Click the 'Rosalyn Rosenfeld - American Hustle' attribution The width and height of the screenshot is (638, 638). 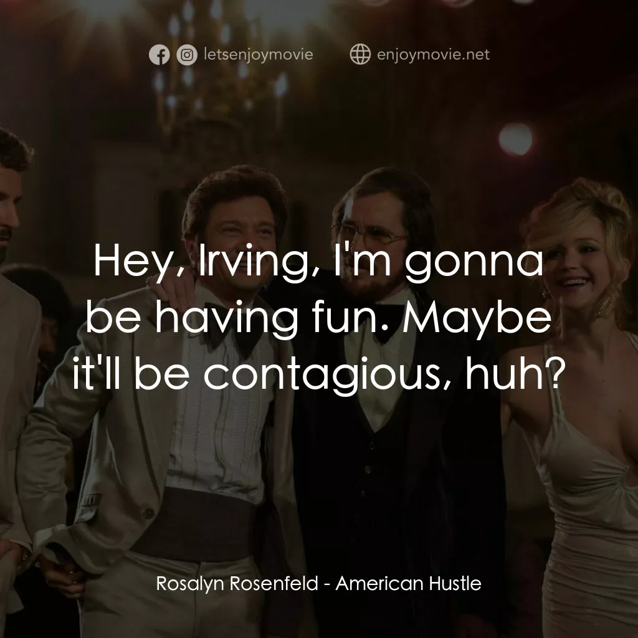click(319, 583)
